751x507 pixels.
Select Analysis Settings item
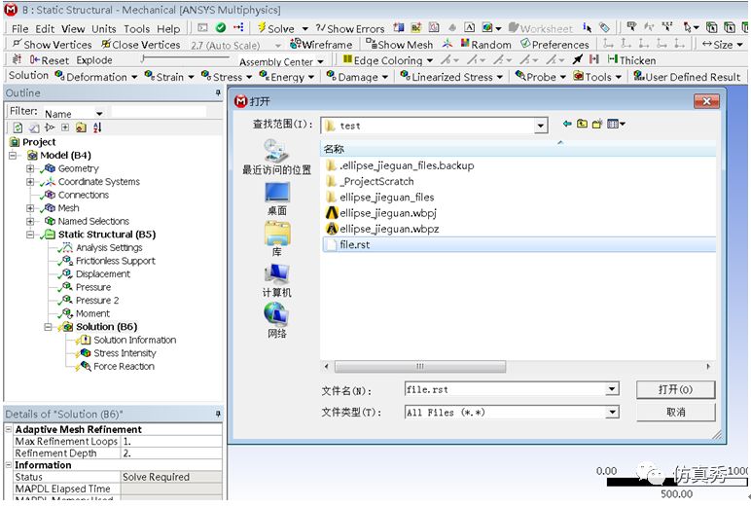(x=109, y=248)
